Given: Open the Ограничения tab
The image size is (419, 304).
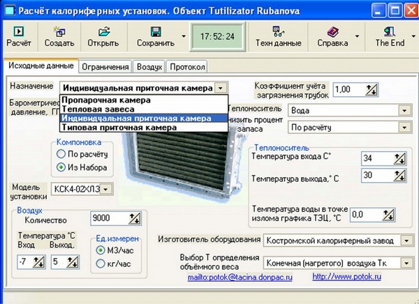Looking at the screenshot, I should 105,67.
